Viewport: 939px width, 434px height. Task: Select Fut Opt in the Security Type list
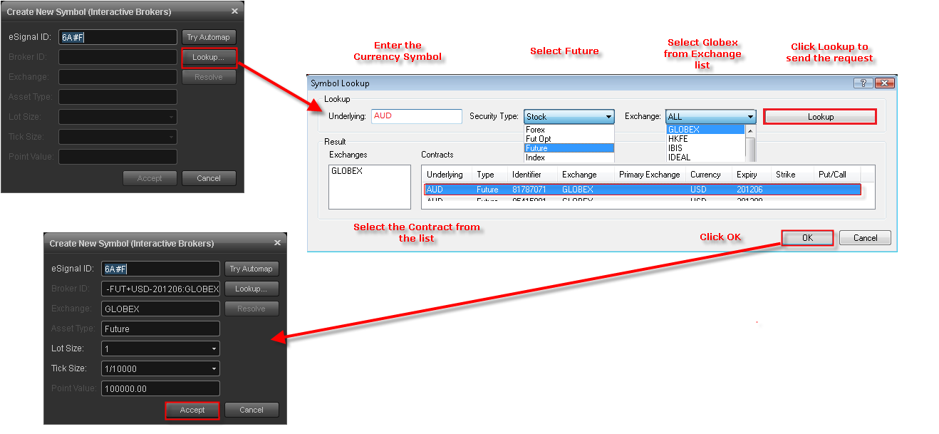click(569, 139)
